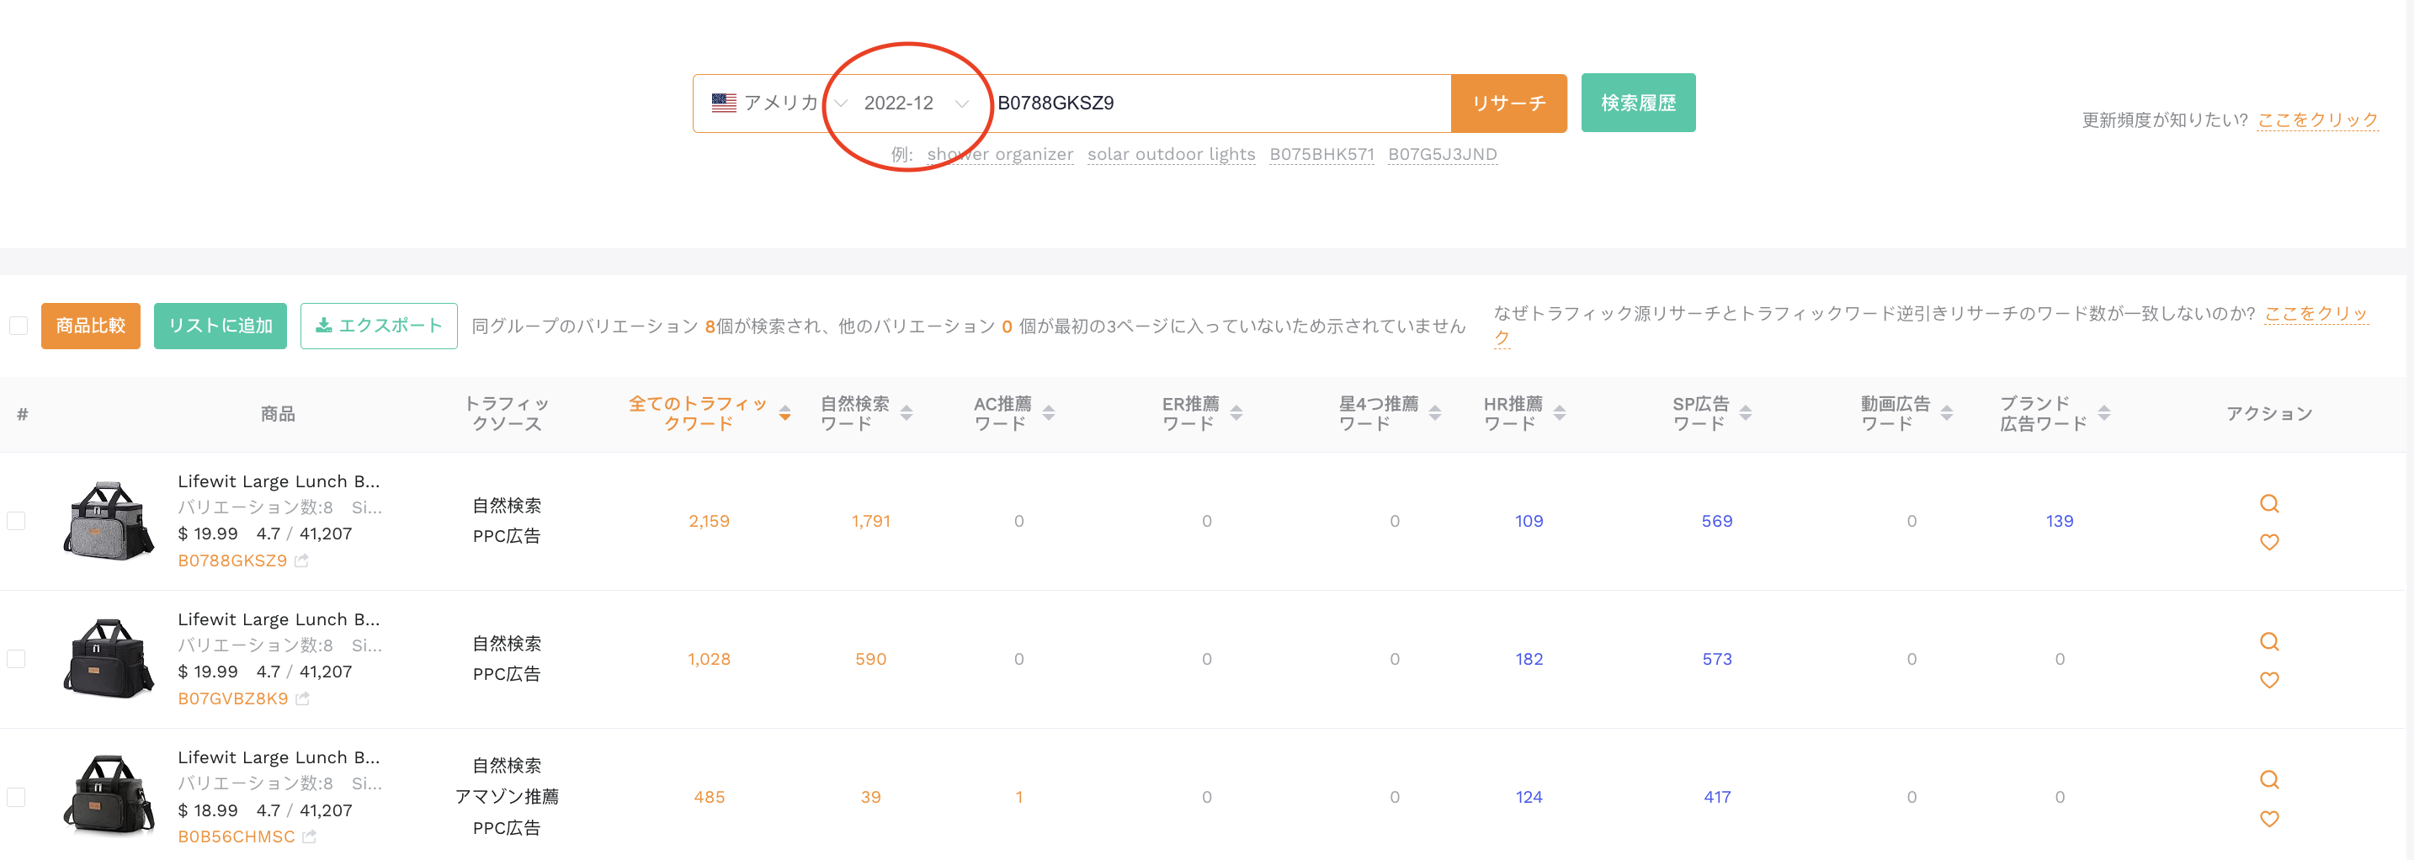Viewport: 2414px width, 860px height.
Task: Click the ASIN search input field
Action: pyautogui.click(x=1218, y=103)
